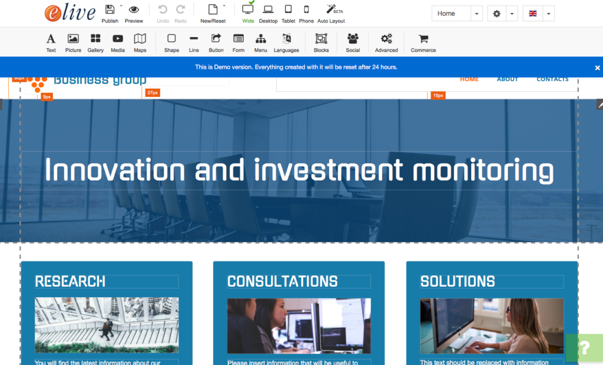Expand the Publish options arrow

121,6
